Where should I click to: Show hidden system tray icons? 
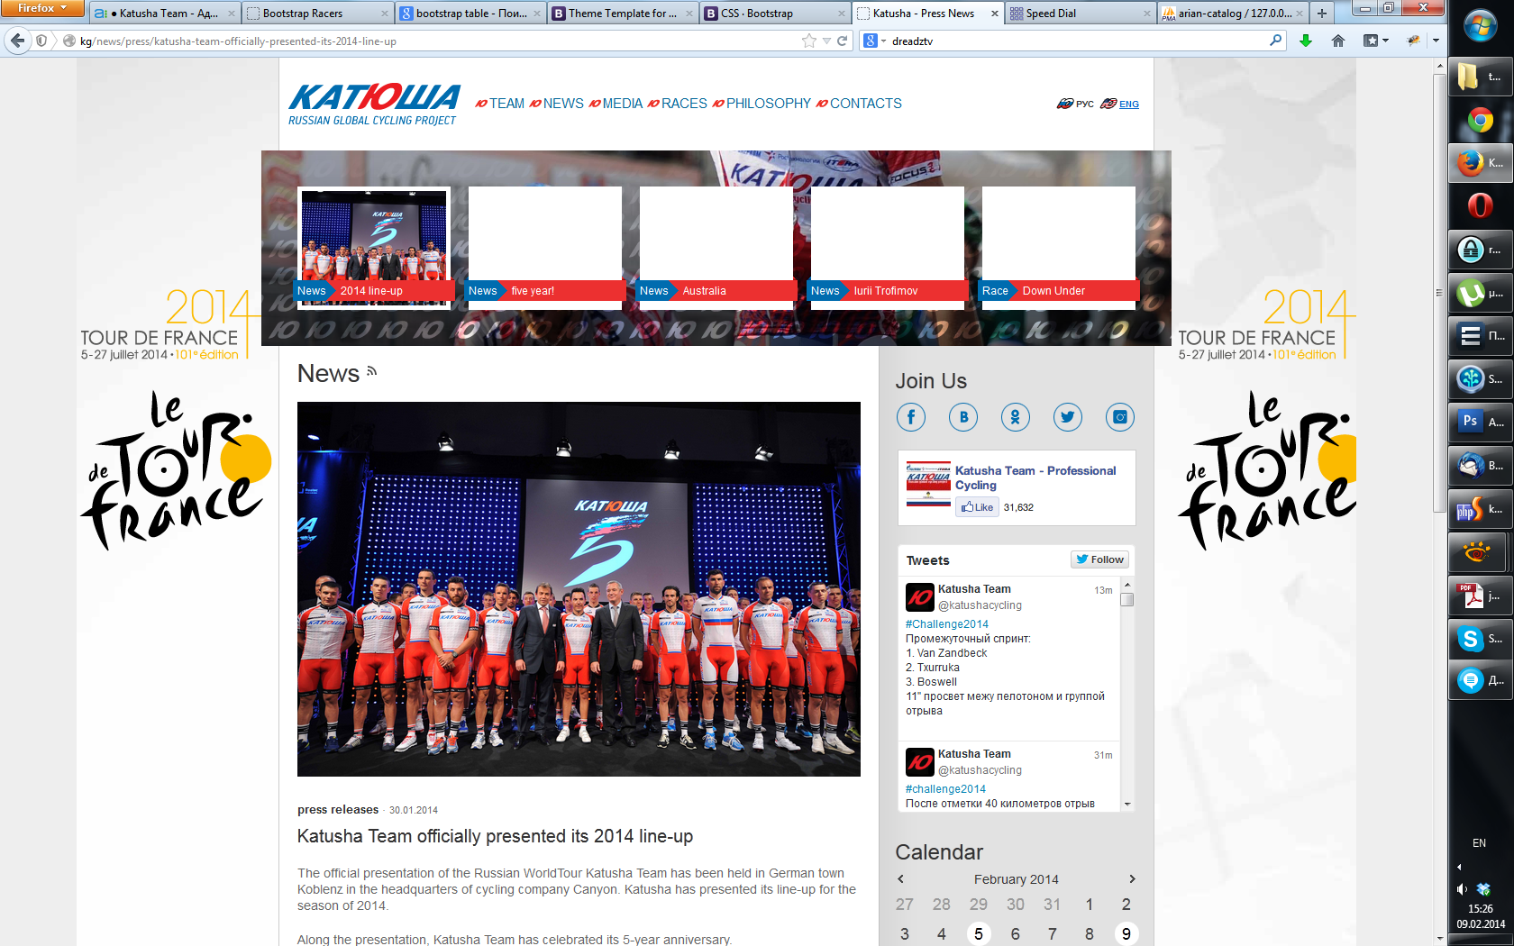point(1459,867)
